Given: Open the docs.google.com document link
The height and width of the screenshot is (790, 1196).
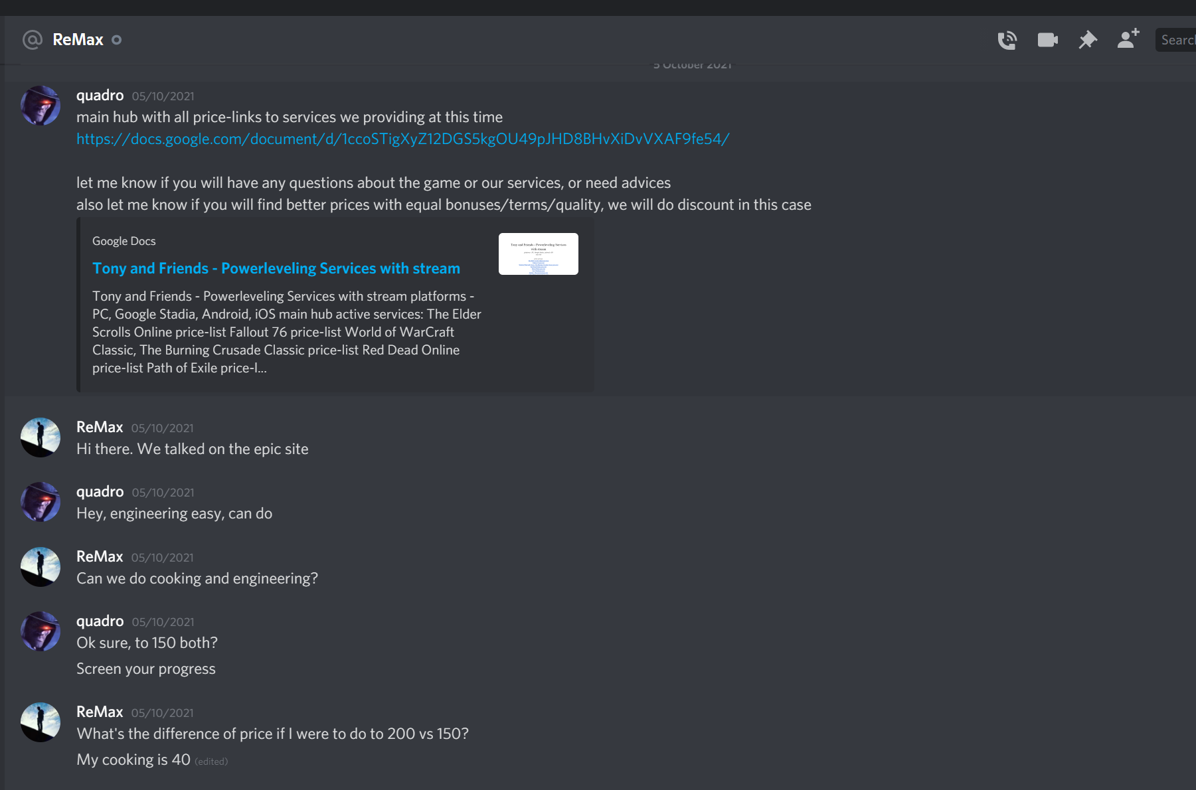Looking at the screenshot, I should pos(402,139).
